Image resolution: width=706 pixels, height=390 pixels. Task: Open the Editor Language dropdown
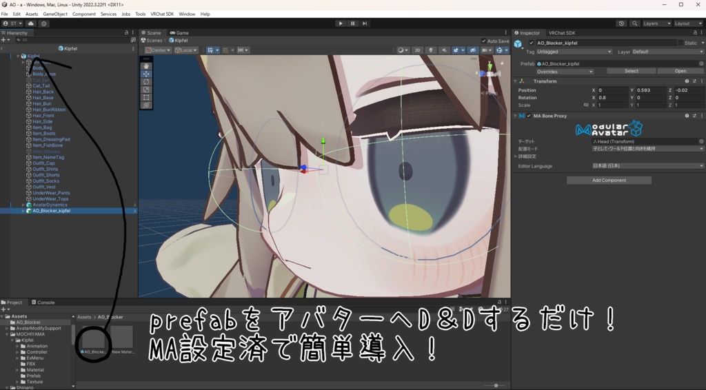(x=648, y=166)
